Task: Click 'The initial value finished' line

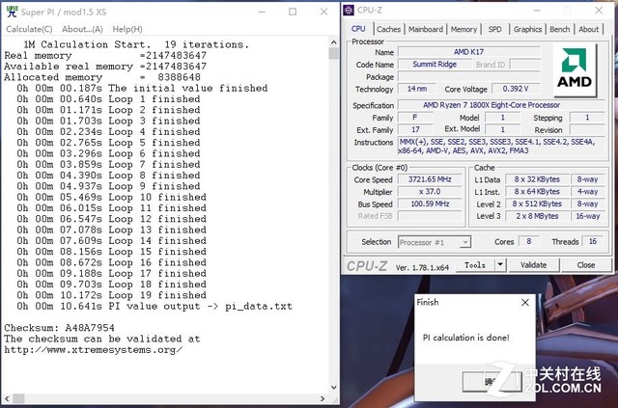Action: click(142, 88)
